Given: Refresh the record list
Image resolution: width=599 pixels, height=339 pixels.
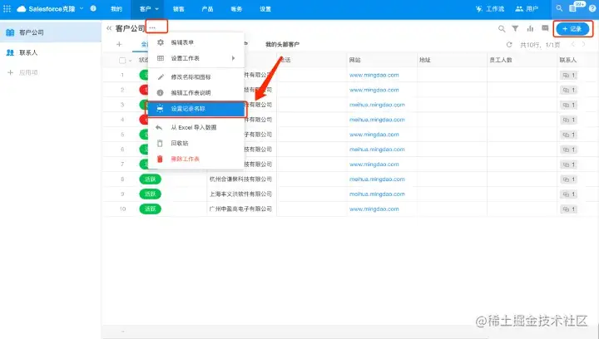Looking at the screenshot, I should [x=509, y=45].
